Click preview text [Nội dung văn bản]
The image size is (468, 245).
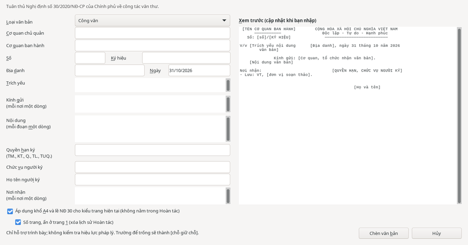271,62
